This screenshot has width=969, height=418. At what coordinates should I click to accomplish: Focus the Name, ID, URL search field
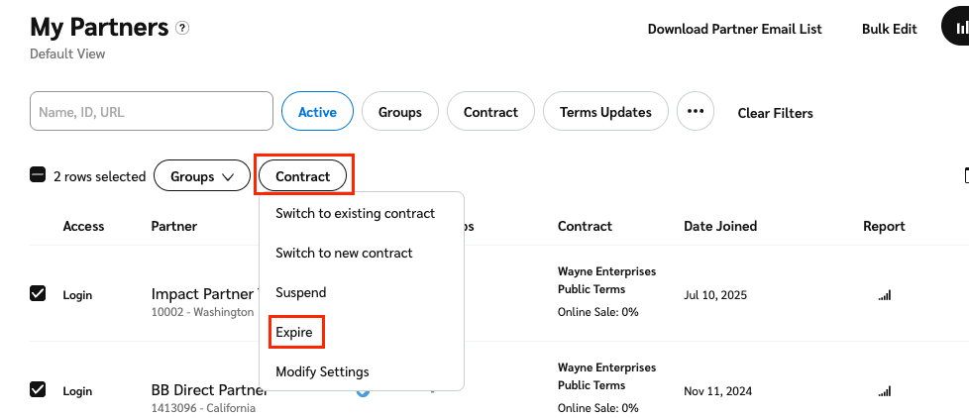(x=152, y=112)
